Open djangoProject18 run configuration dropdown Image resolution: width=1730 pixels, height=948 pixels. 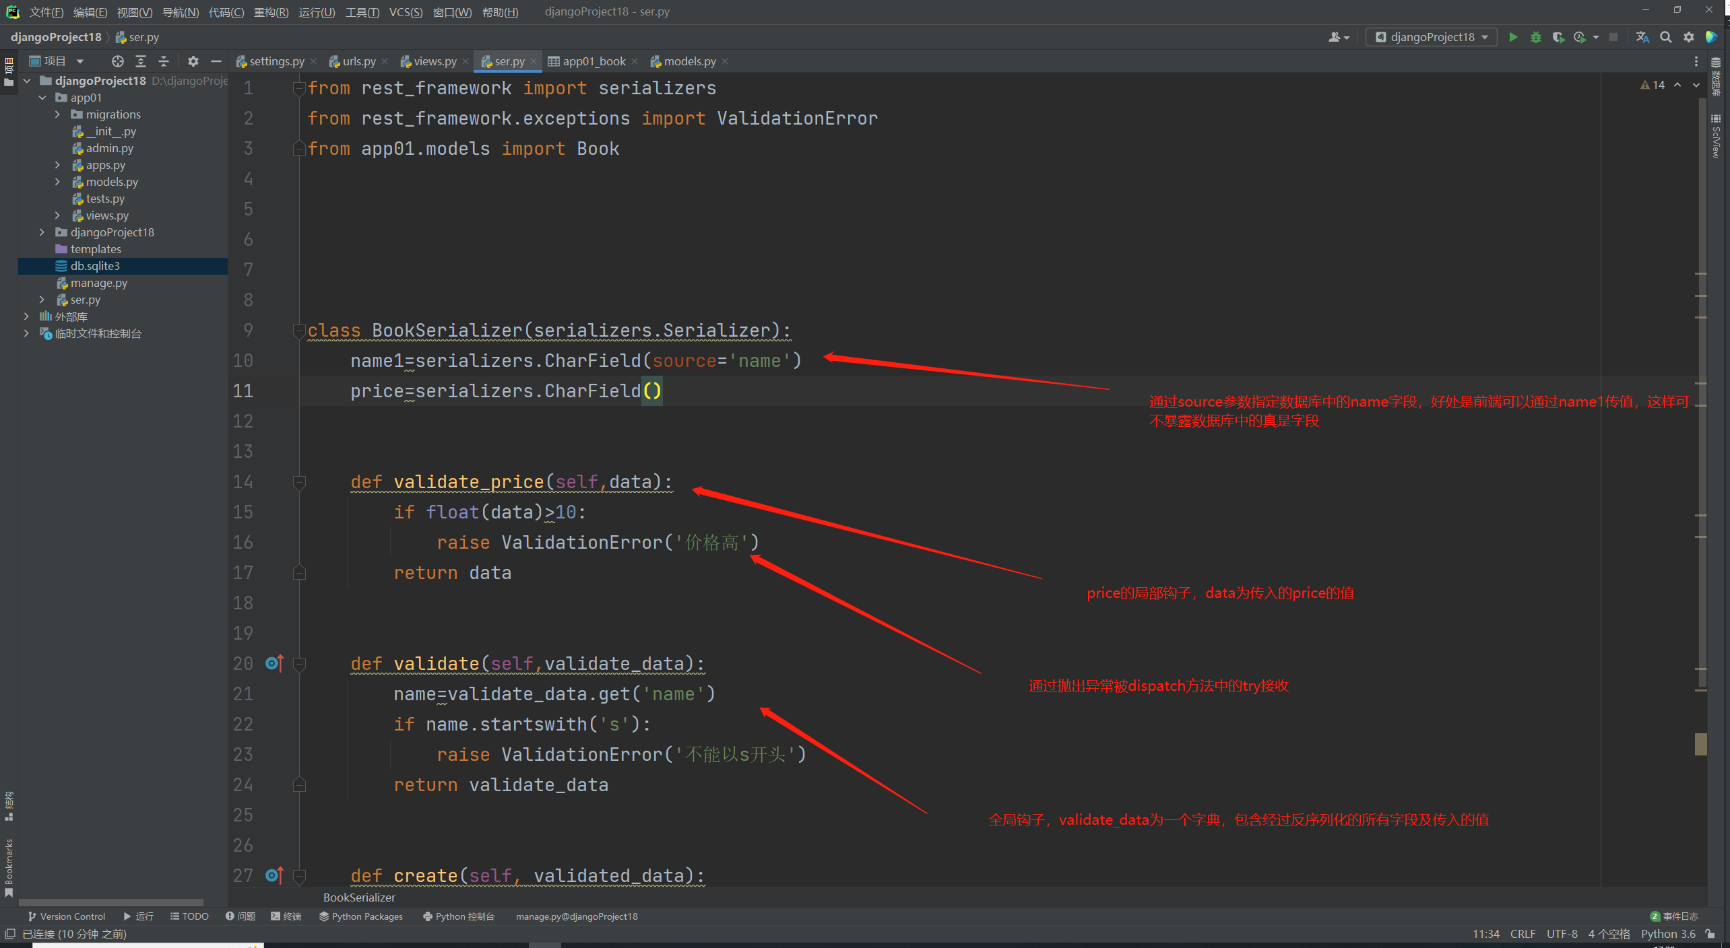(1432, 37)
